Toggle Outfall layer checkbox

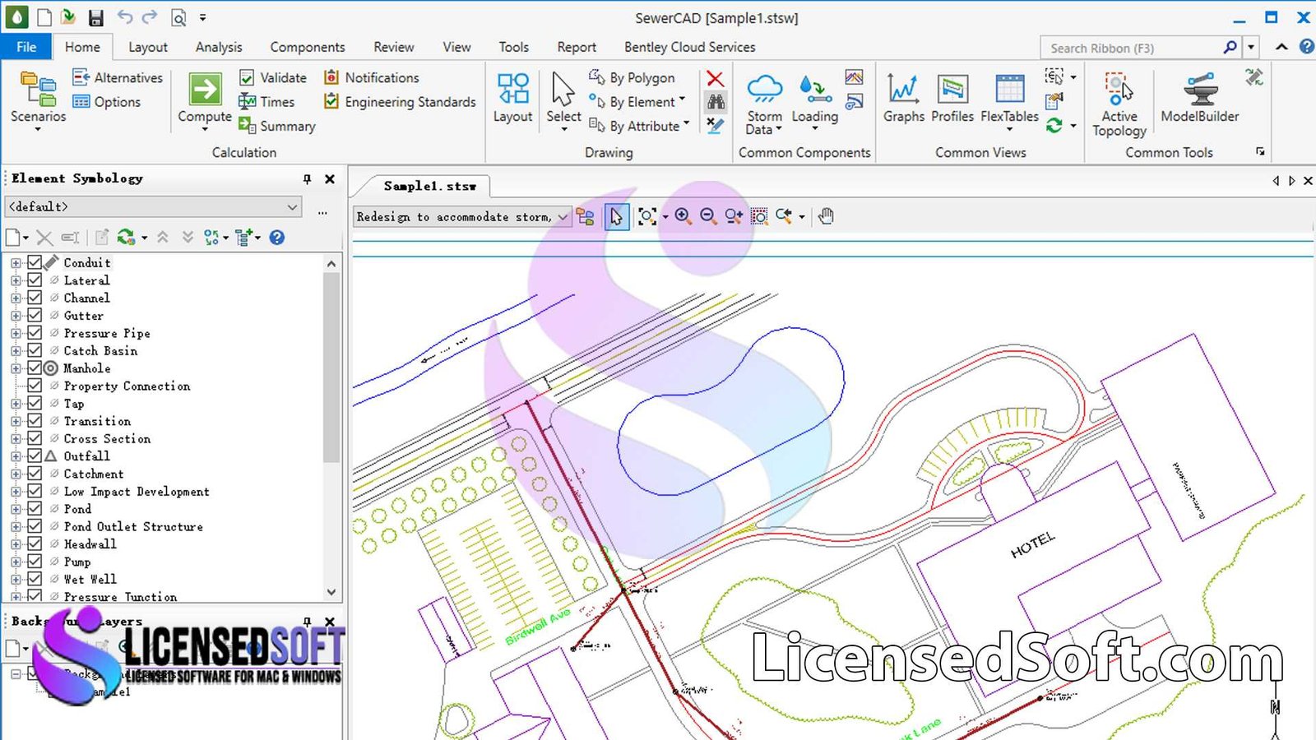click(35, 456)
